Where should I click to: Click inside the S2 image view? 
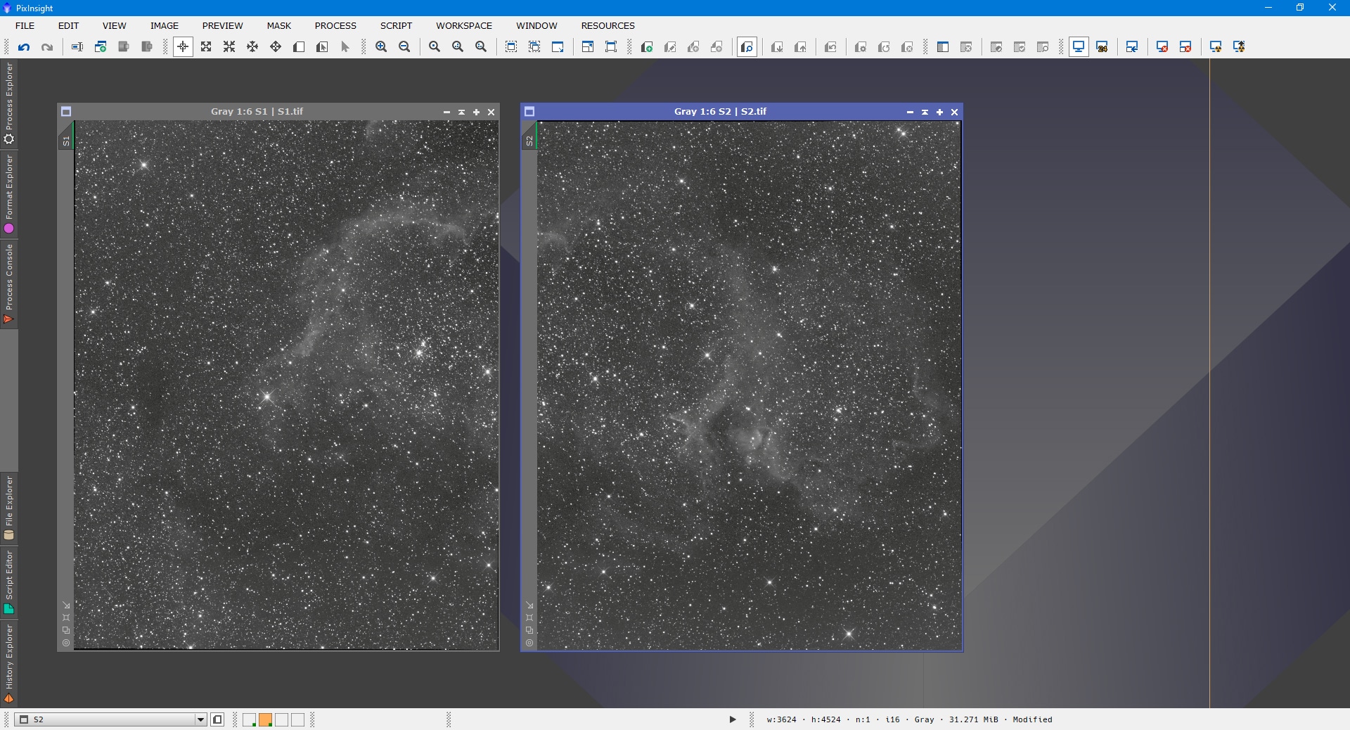[749, 385]
